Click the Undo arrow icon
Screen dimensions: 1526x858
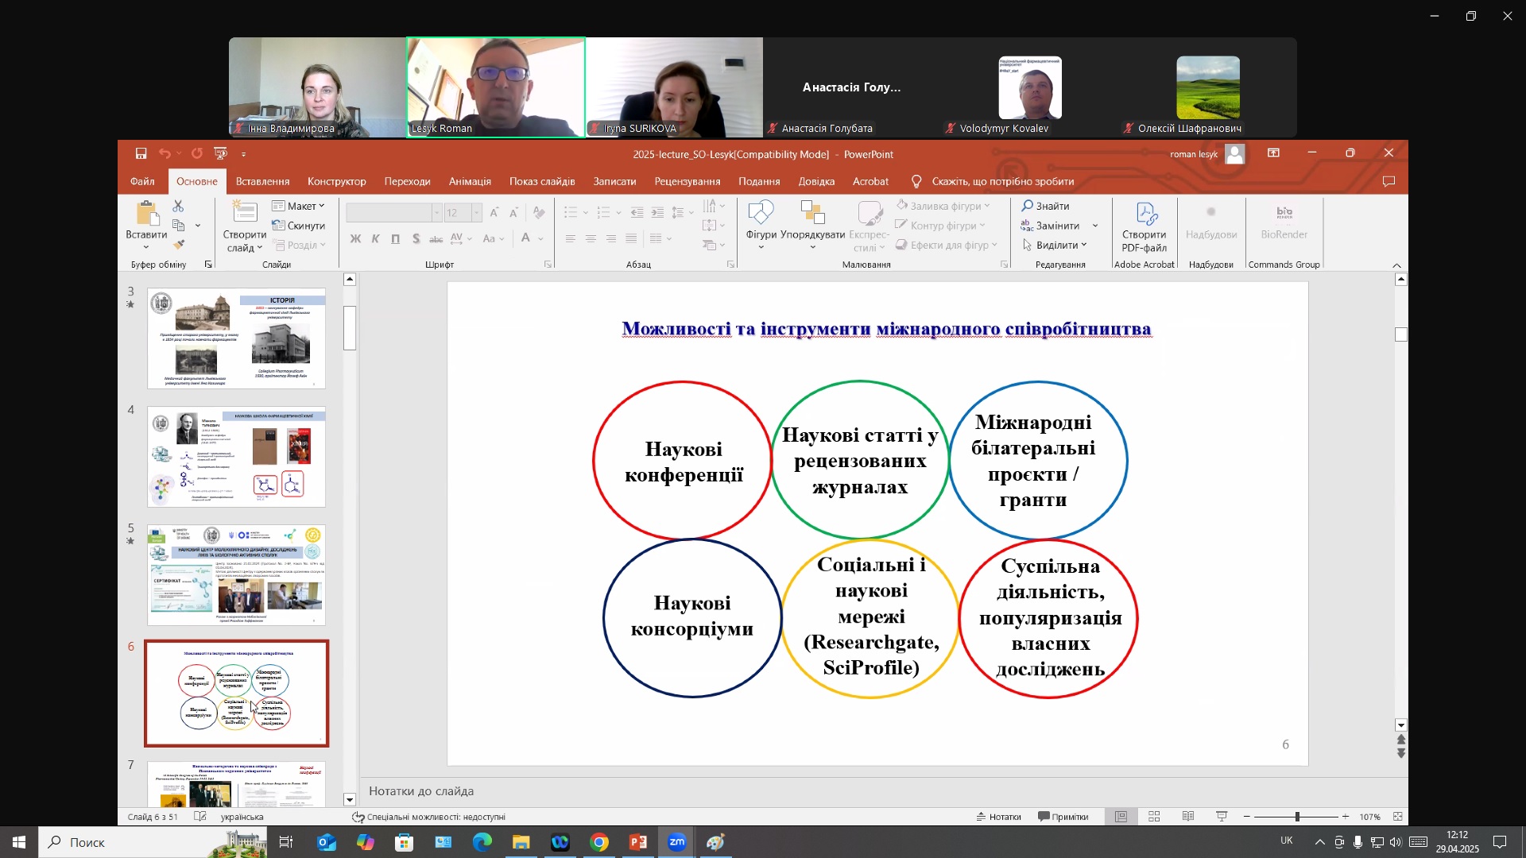tap(165, 153)
